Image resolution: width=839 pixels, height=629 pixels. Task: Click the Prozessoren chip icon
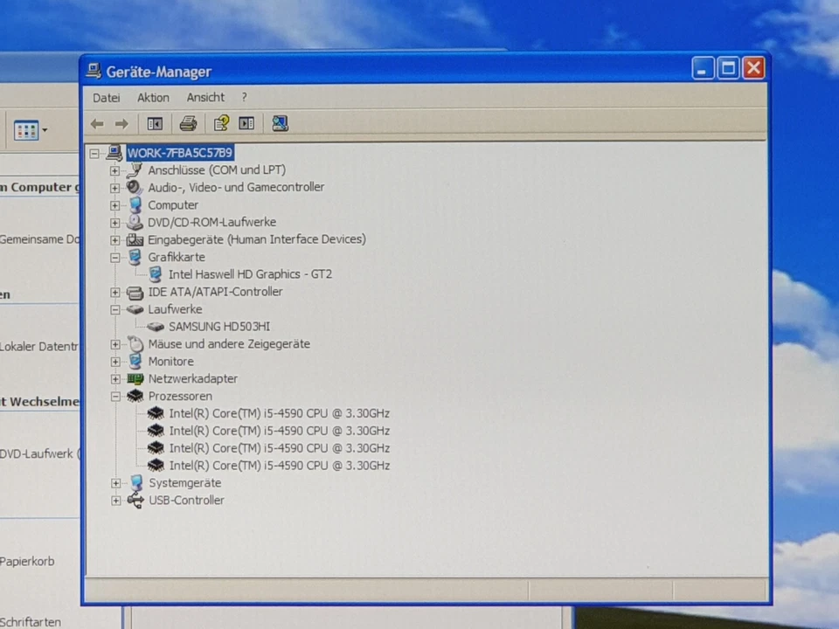tap(135, 397)
